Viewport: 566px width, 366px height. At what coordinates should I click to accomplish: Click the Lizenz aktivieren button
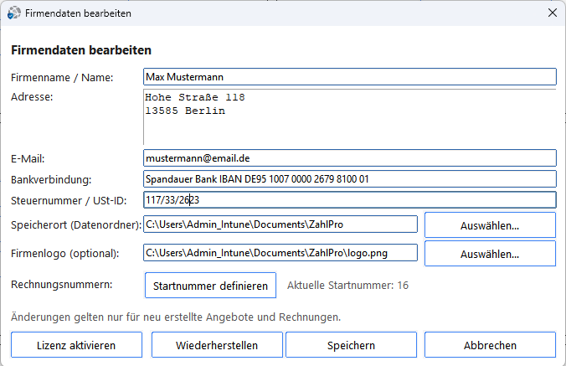76,345
